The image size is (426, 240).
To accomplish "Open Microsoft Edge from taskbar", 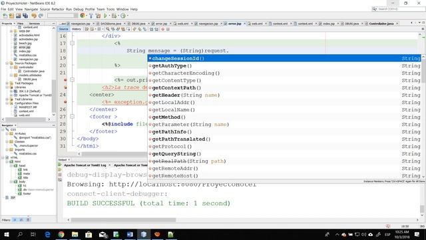I will (47, 234).
